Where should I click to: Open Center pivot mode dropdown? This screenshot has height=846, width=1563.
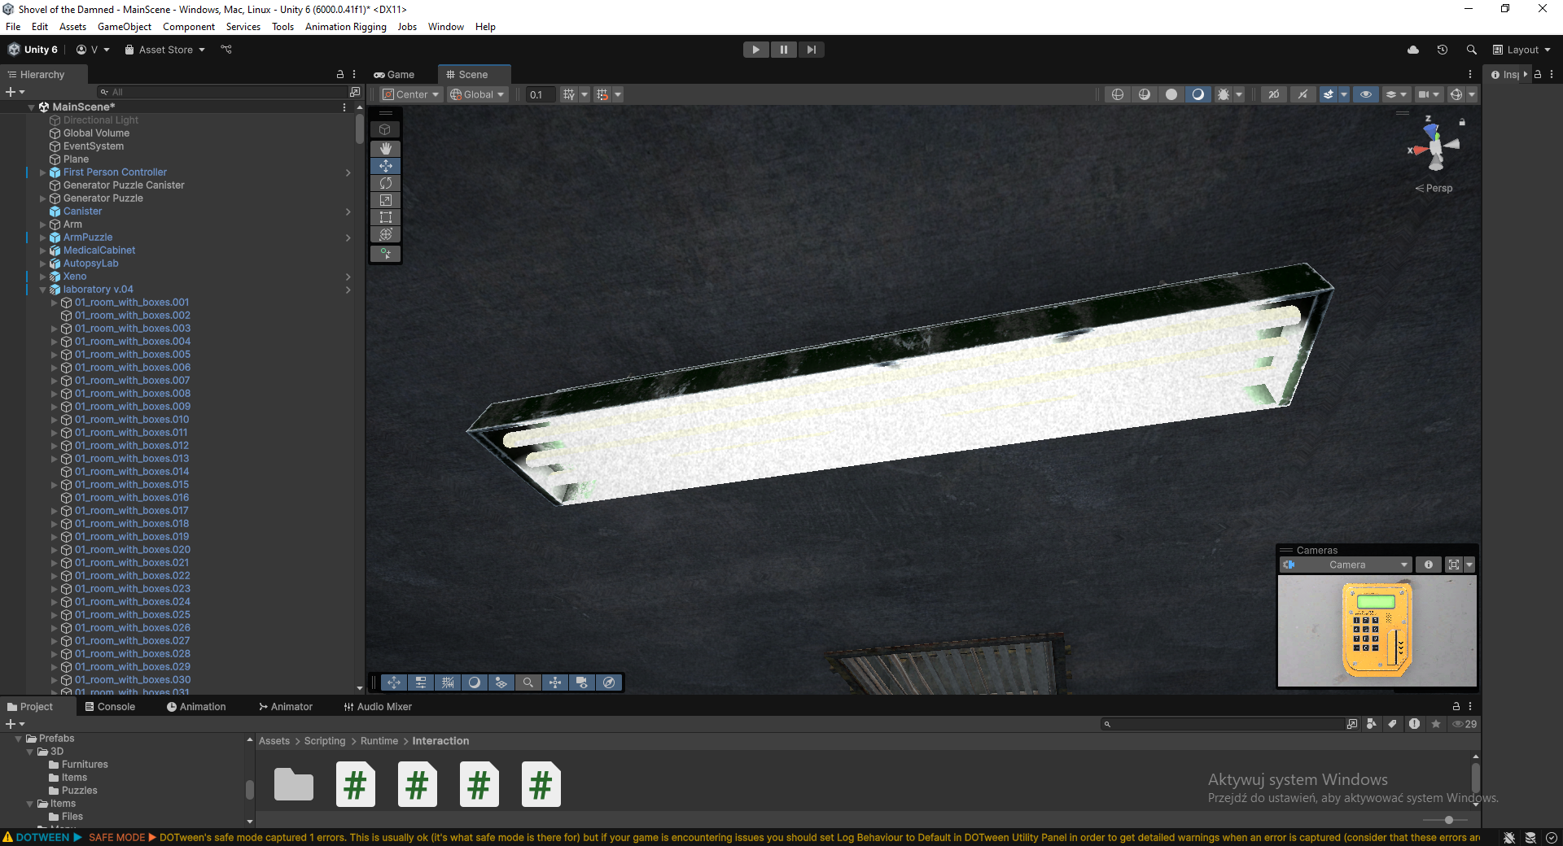coord(412,94)
